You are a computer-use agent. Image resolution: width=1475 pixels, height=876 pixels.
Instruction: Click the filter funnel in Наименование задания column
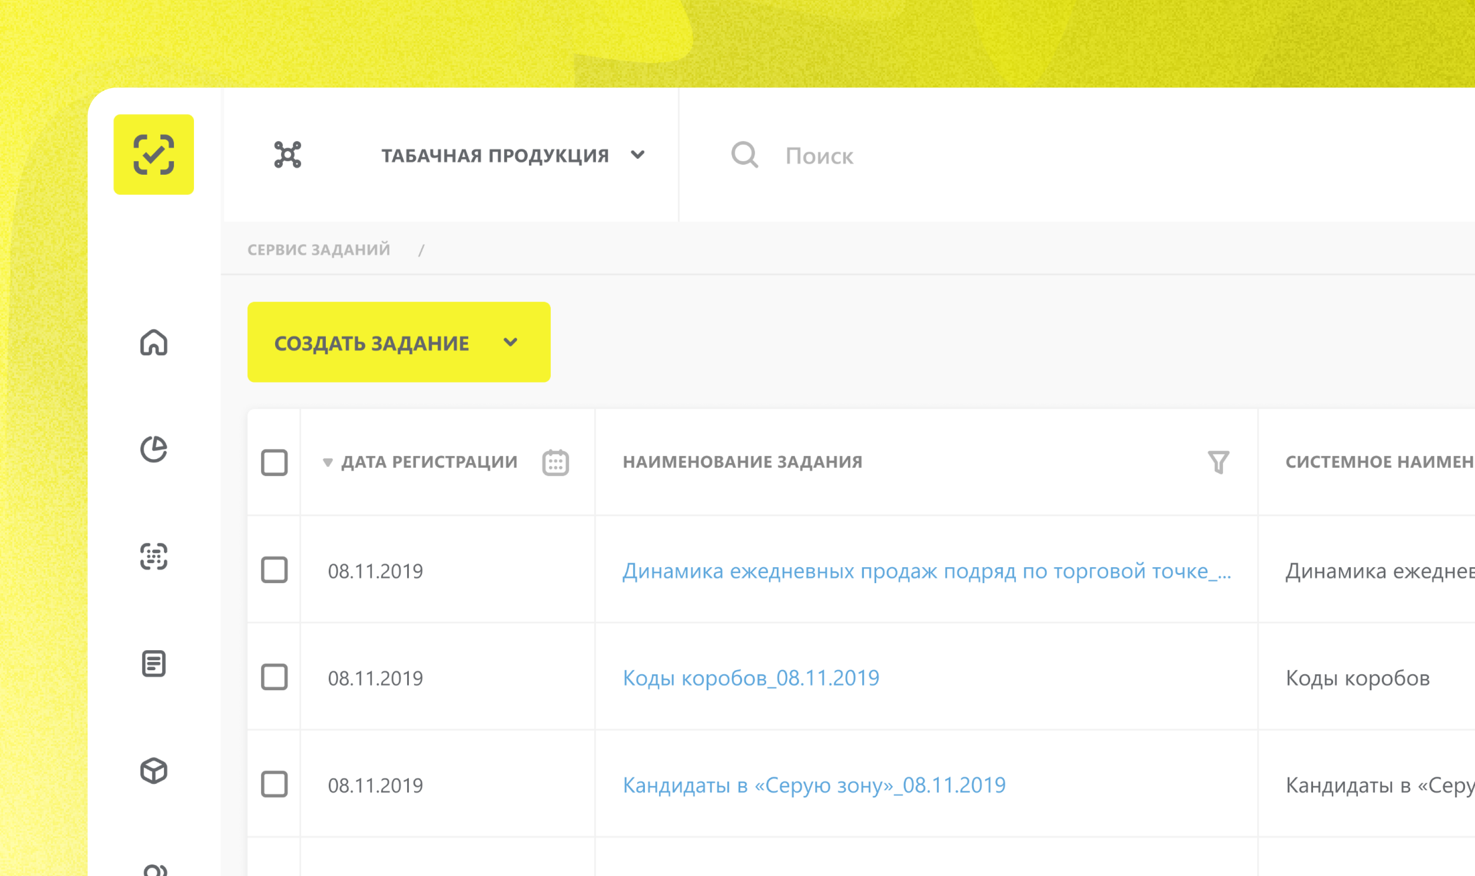[x=1218, y=462]
